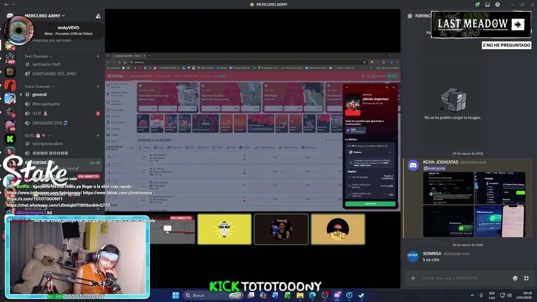The height and width of the screenshot is (302, 537).
Task: Click the plus attach button in message box
Action: coord(413,278)
